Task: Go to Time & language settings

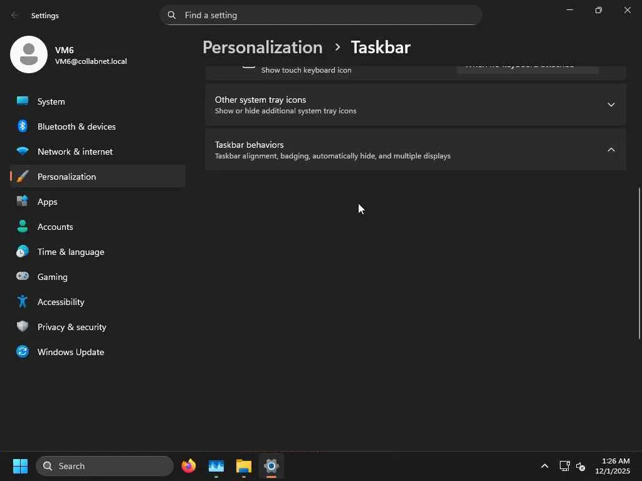Action: click(97, 252)
